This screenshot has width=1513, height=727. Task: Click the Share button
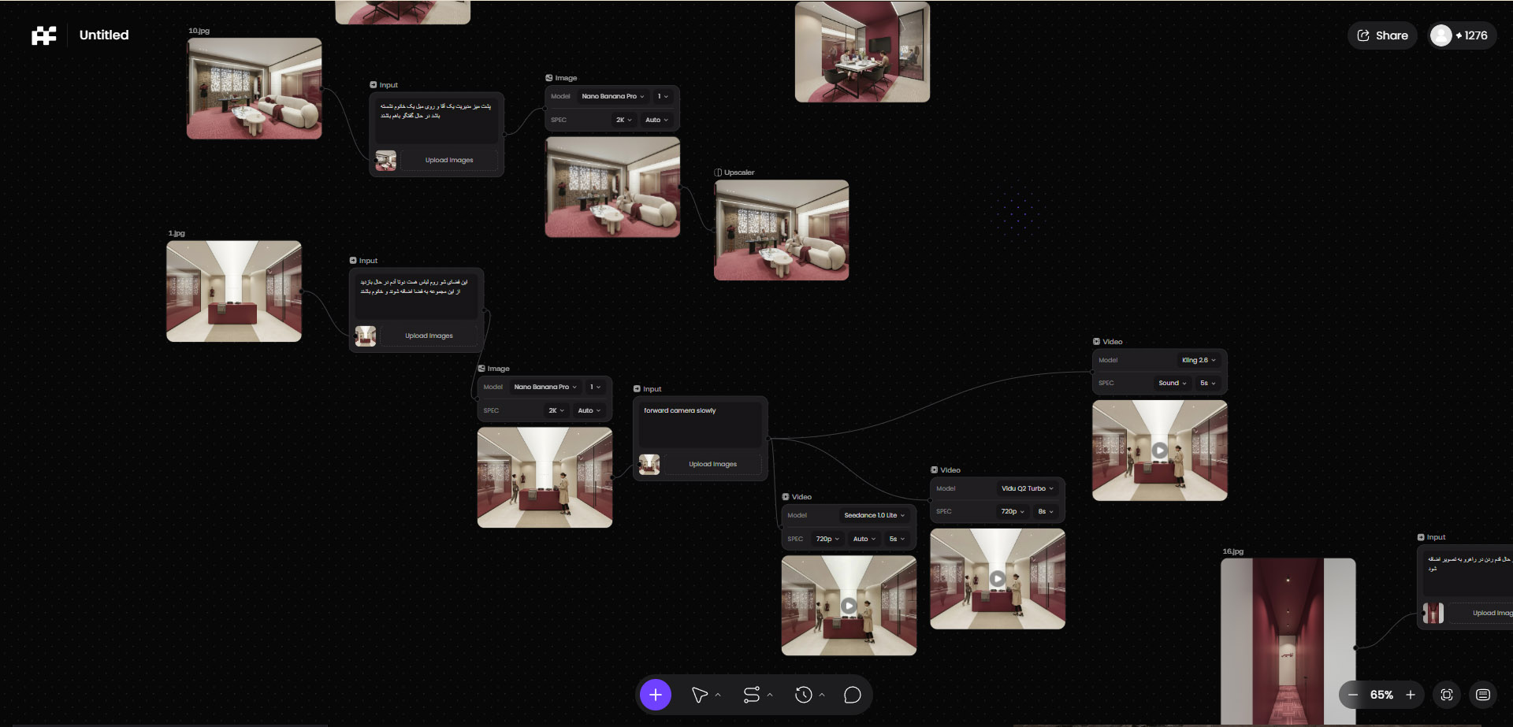[x=1382, y=35]
